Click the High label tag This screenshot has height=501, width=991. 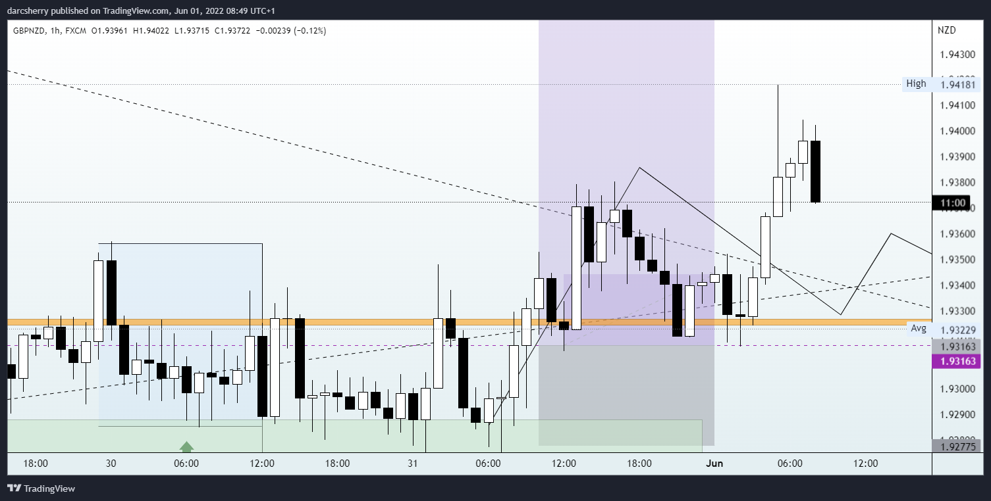point(916,83)
